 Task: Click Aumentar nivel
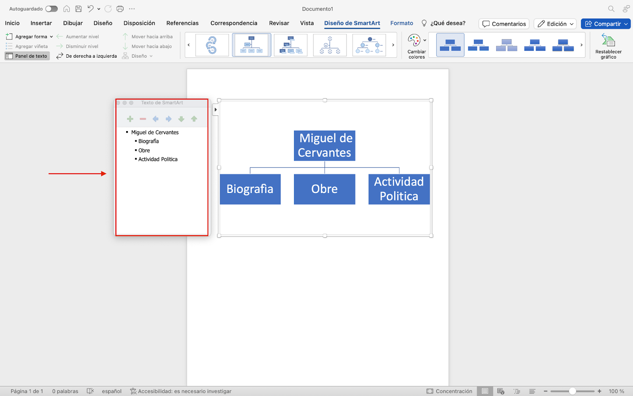click(78, 37)
